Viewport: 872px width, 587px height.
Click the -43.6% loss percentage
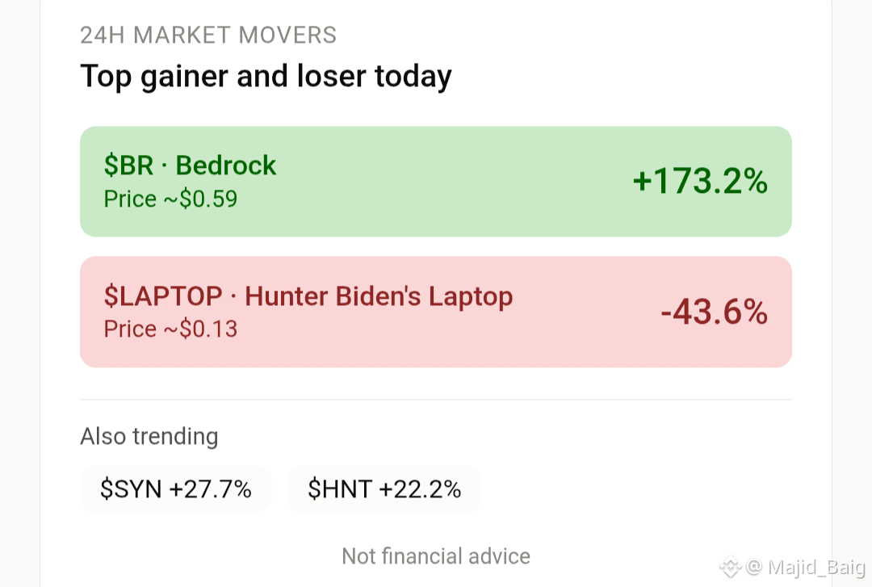(714, 312)
